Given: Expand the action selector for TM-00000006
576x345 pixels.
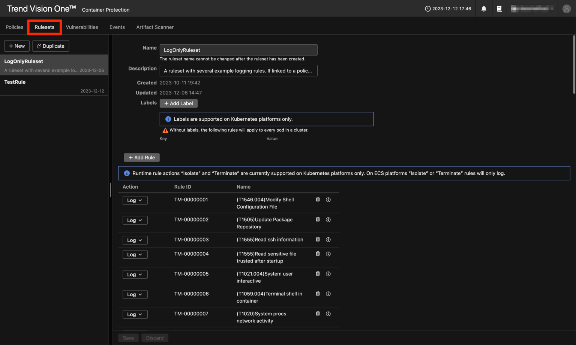Looking at the screenshot, I should click(x=135, y=294).
